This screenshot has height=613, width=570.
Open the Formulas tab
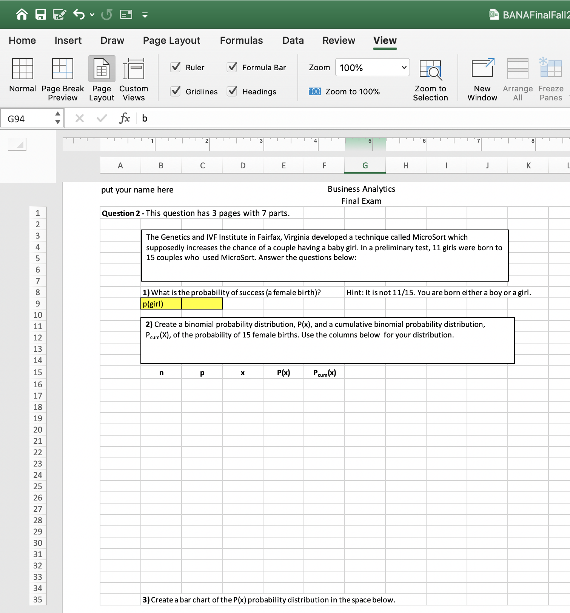pyautogui.click(x=241, y=40)
